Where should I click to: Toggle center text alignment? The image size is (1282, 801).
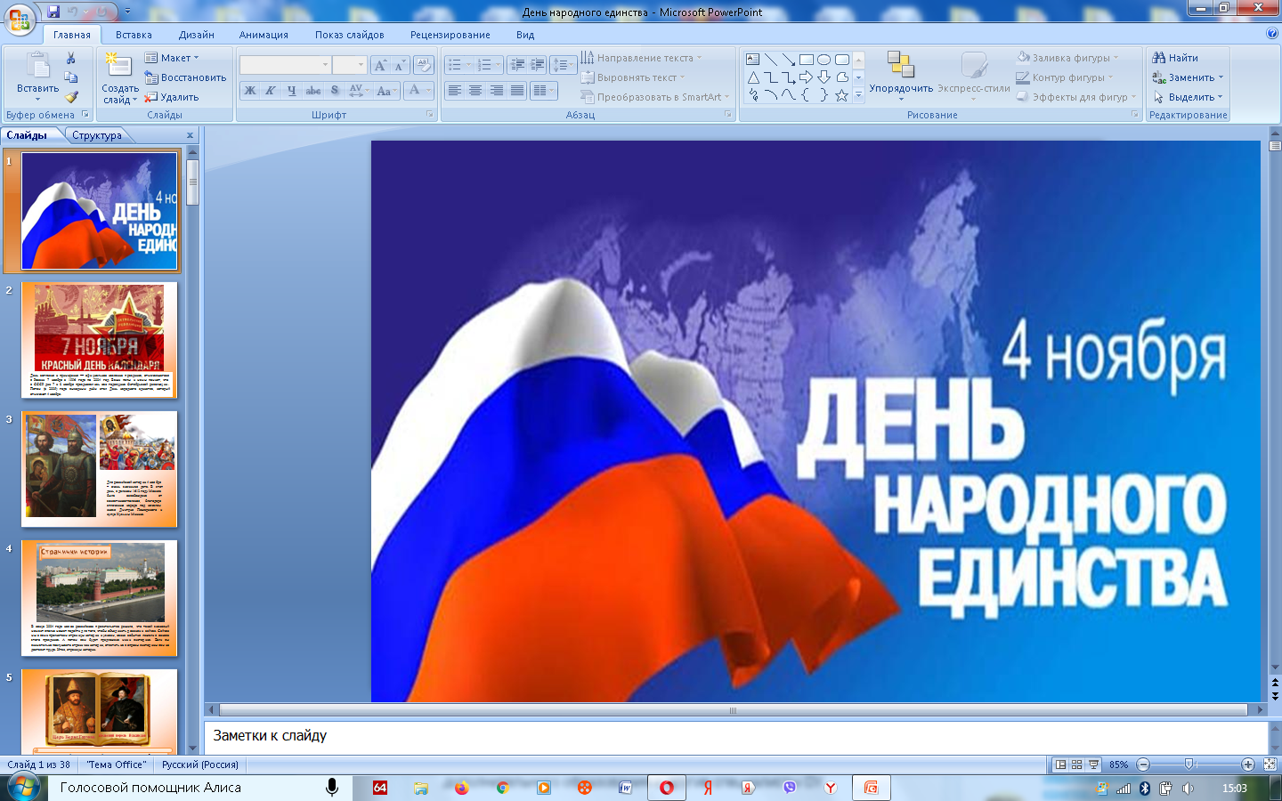[x=475, y=91]
